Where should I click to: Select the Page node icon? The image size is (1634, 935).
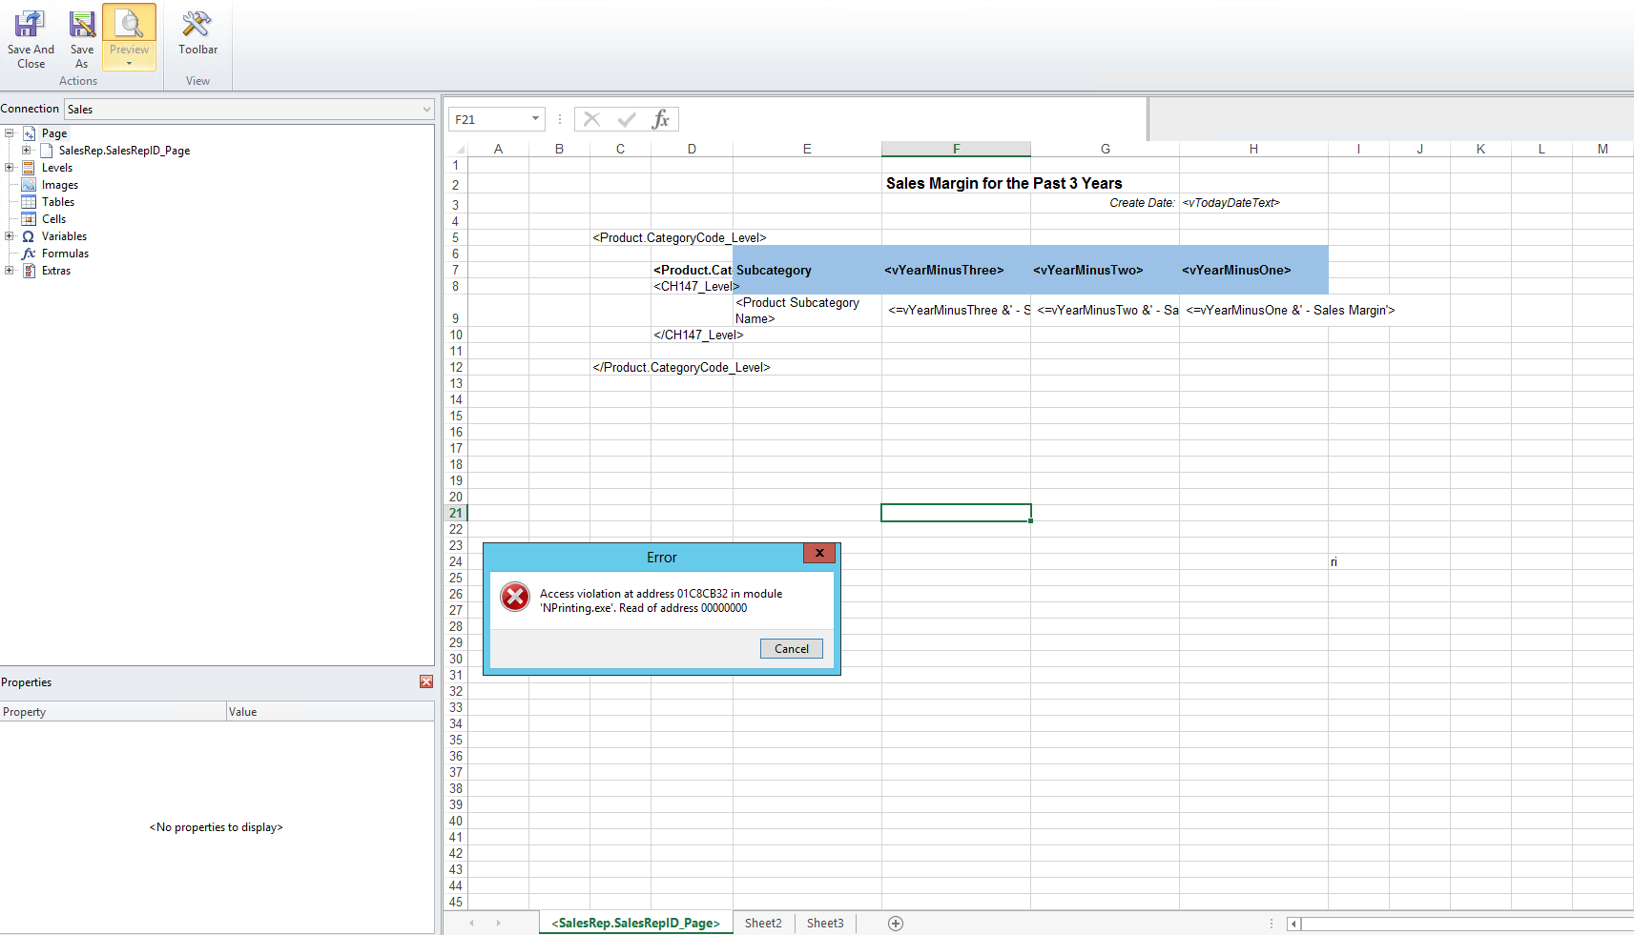pyautogui.click(x=29, y=133)
